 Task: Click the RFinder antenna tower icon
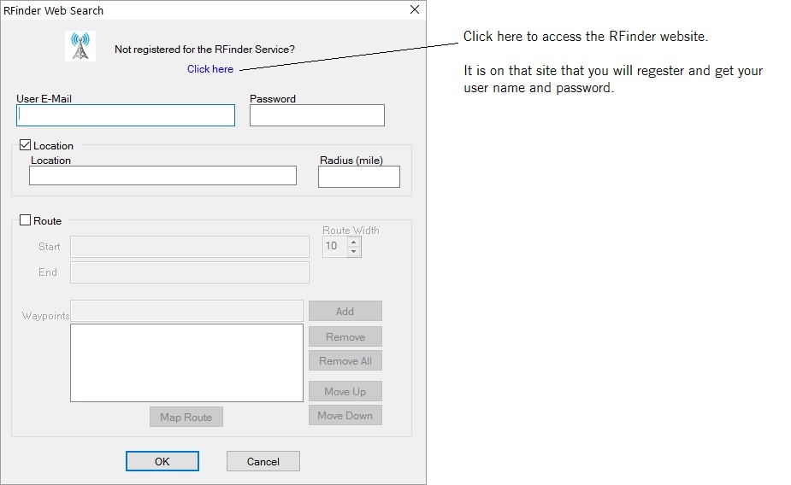pos(80,46)
